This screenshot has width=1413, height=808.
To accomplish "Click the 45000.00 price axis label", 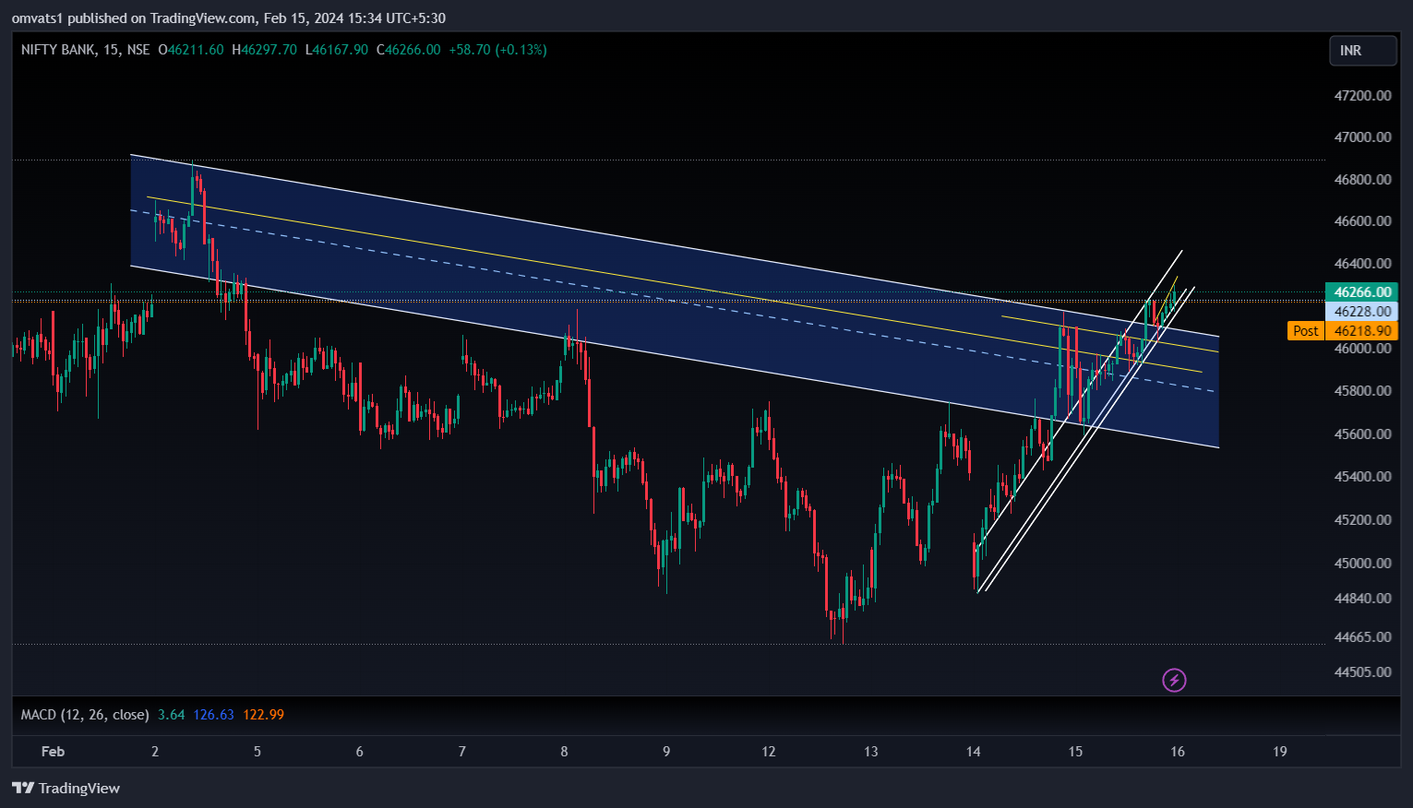I will coord(1363,564).
